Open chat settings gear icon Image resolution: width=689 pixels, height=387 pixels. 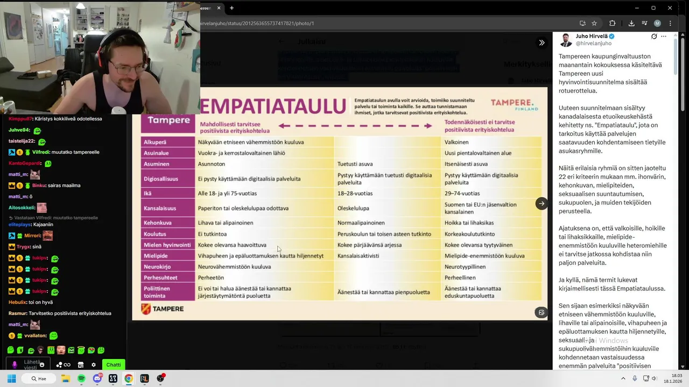click(x=93, y=365)
